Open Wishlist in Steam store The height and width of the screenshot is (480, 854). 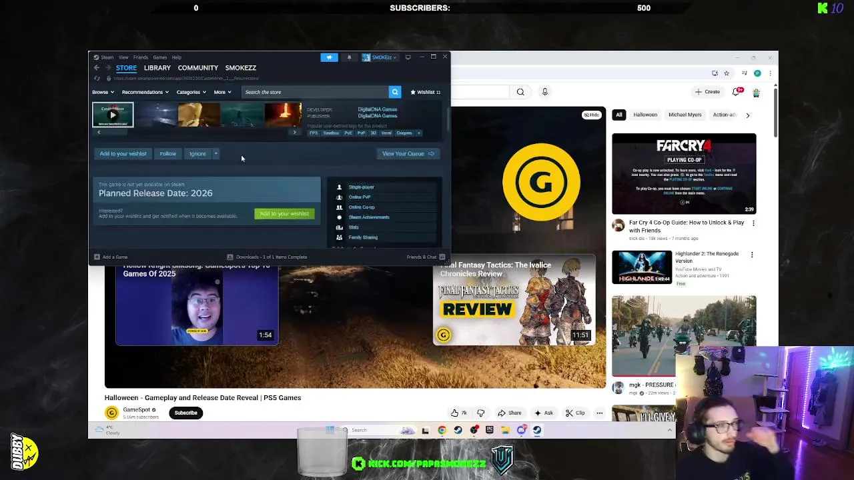tap(426, 92)
